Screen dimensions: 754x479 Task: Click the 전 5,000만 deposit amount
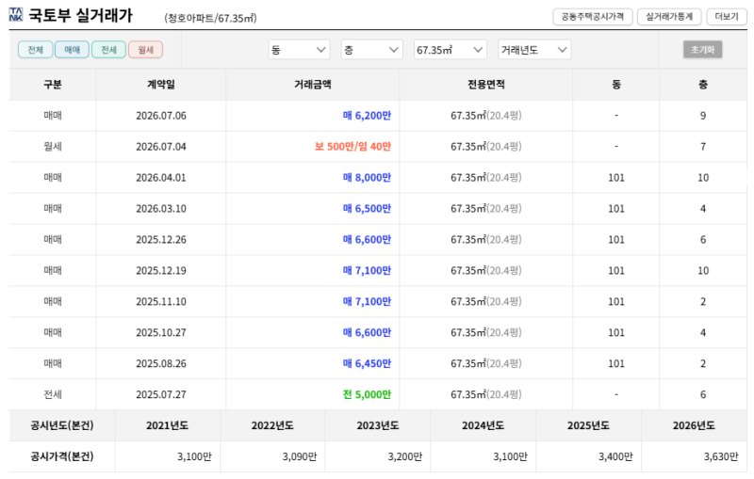367,394
